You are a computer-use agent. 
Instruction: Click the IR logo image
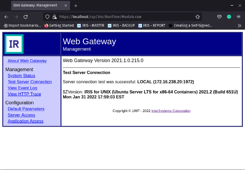click(x=14, y=44)
